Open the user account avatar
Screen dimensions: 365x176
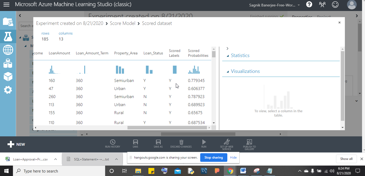(x=352, y=5)
